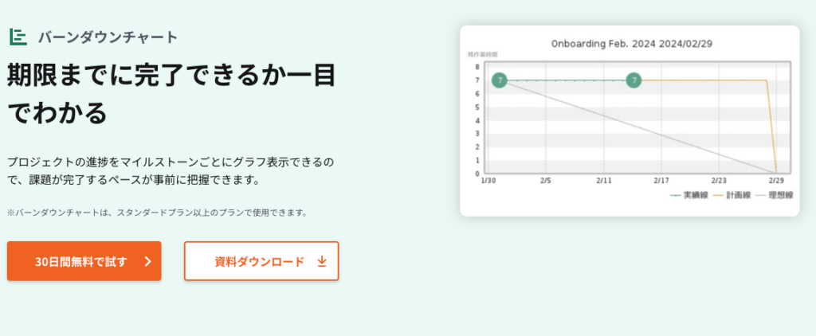Click the Onboarding Feb. 2024 chart title

(630, 45)
